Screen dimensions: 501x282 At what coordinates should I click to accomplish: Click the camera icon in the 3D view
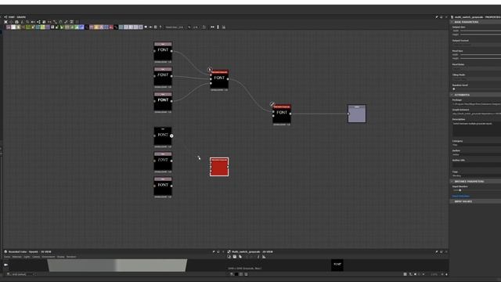click(5, 265)
